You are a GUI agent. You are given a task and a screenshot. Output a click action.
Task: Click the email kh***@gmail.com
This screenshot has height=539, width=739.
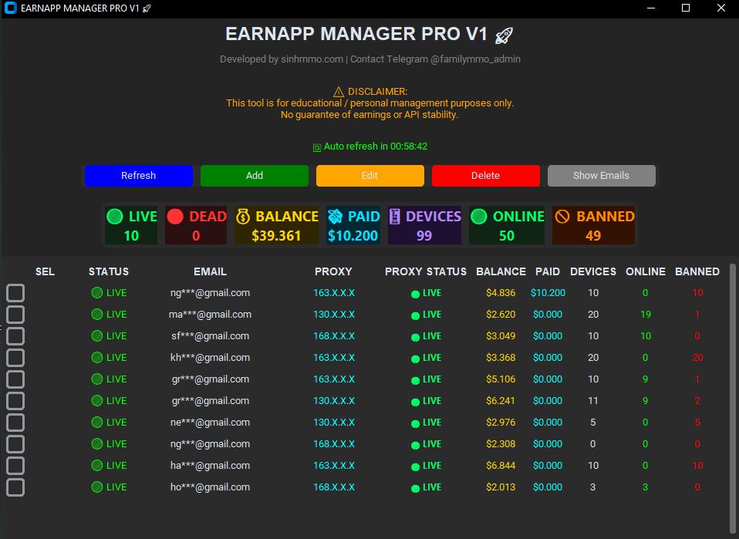[x=210, y=358]
